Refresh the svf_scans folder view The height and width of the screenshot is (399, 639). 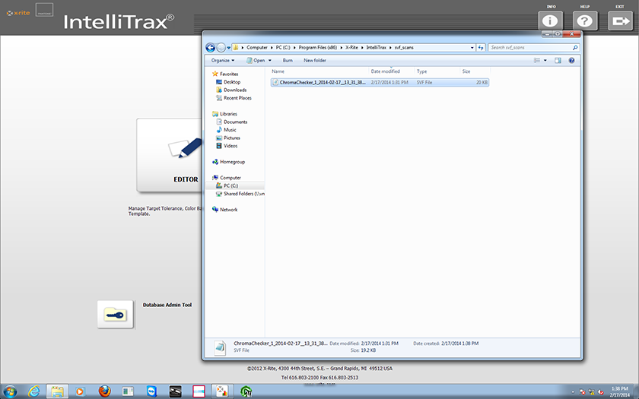coord(481,48)
